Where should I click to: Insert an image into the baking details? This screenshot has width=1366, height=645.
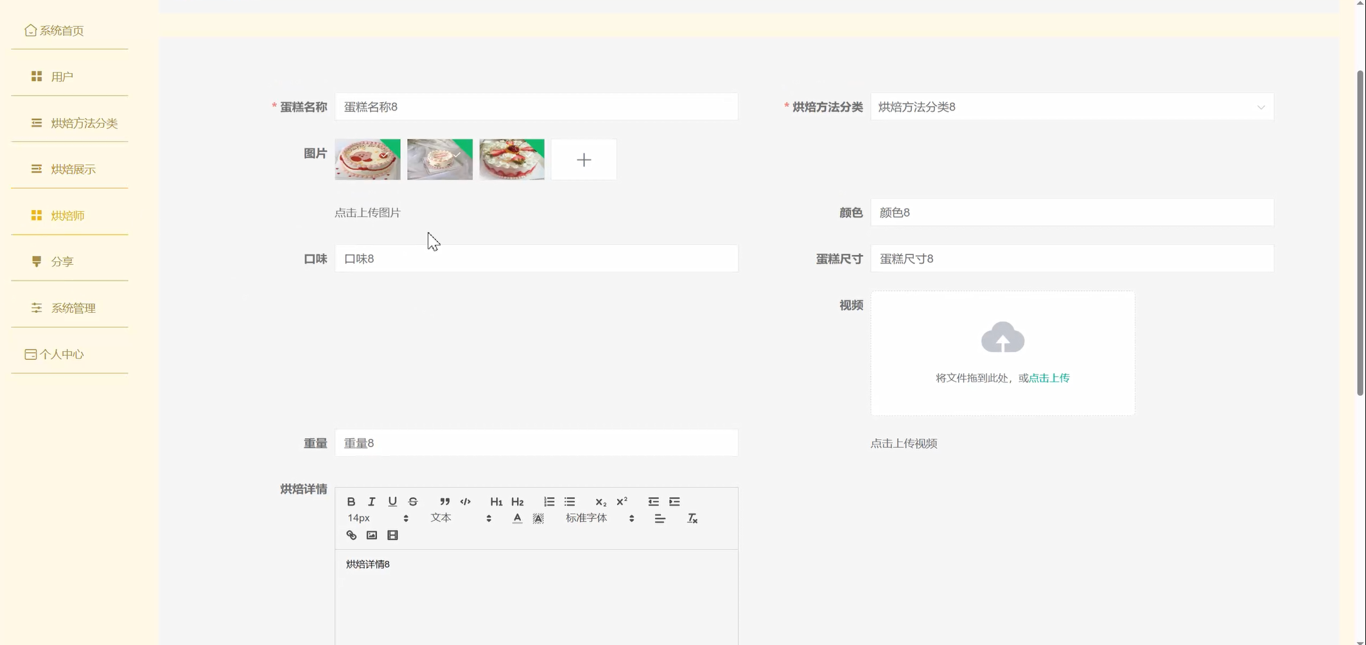(372, 535)
